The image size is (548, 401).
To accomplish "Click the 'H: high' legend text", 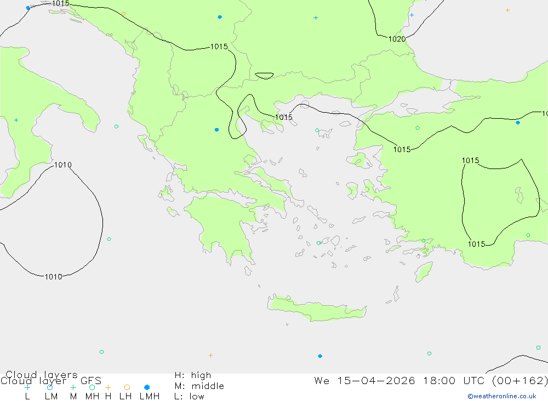I will tap(192, 375).
